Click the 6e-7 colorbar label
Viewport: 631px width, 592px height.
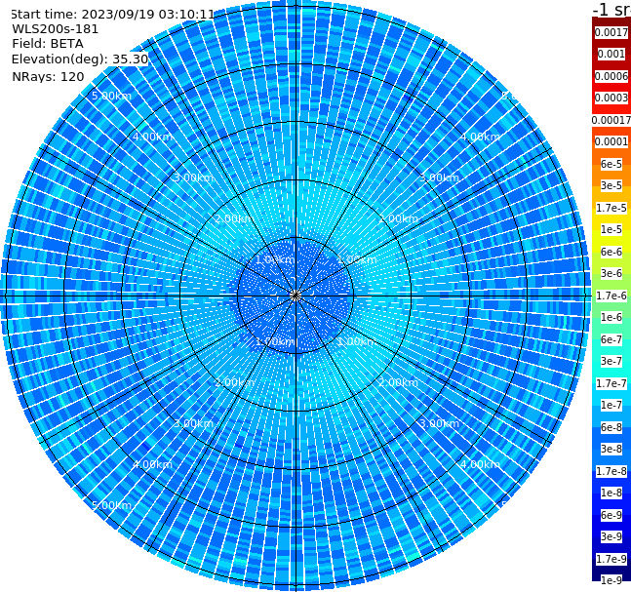(611, 339)
